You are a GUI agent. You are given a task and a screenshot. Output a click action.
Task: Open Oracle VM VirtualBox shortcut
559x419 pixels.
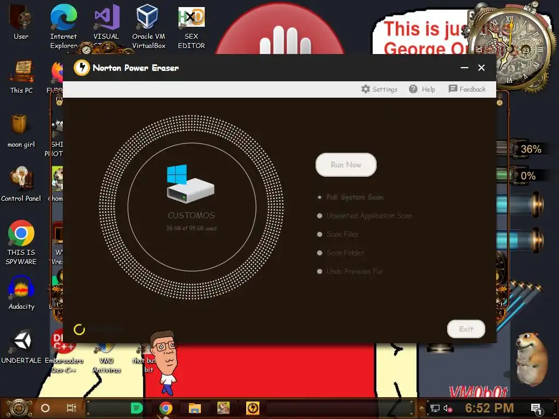coord(148,27)
